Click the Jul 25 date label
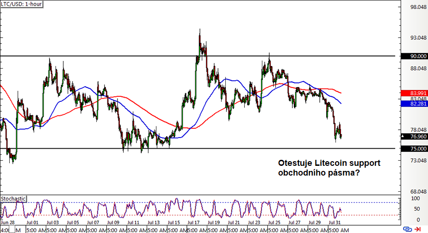 (274, 223)
